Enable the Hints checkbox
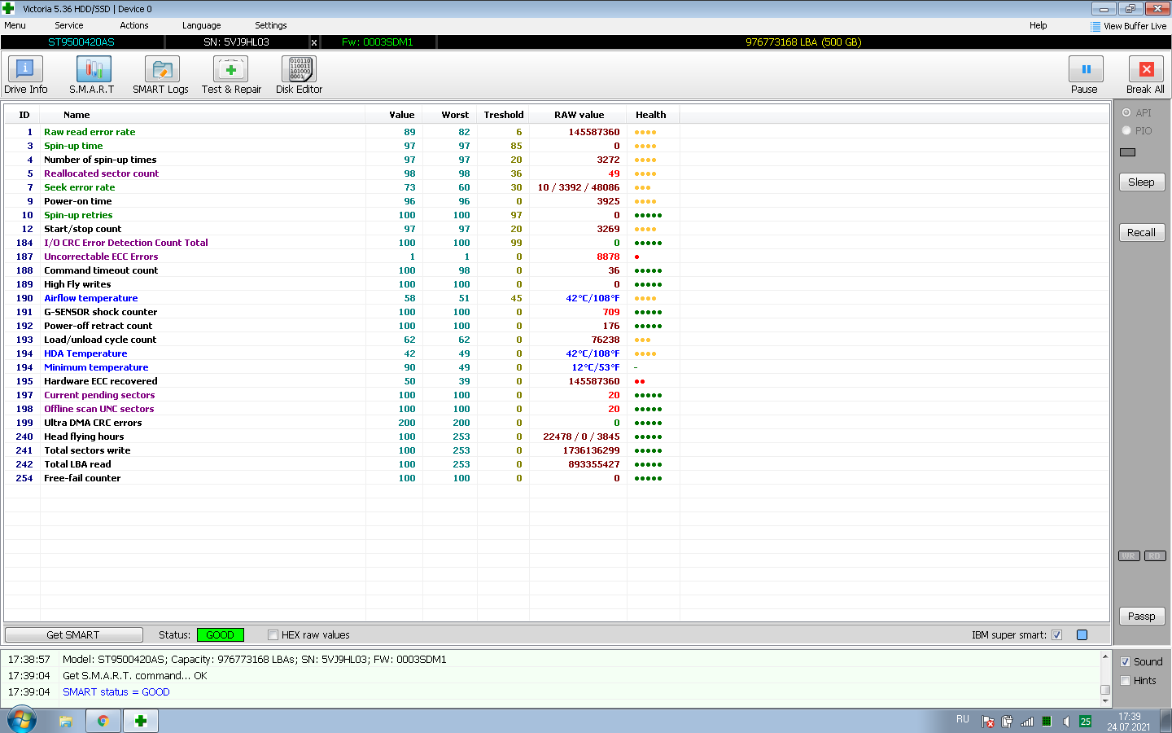This screenshot has width=1172, height=733. click(1126, 681)
